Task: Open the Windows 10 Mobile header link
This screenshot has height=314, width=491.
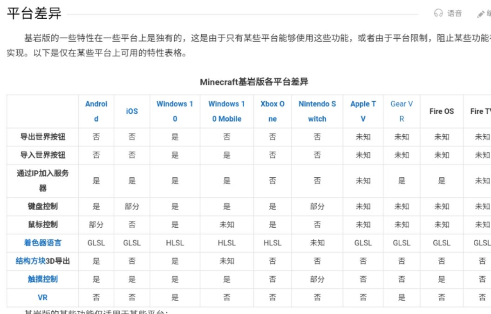Action: [227, 112]
